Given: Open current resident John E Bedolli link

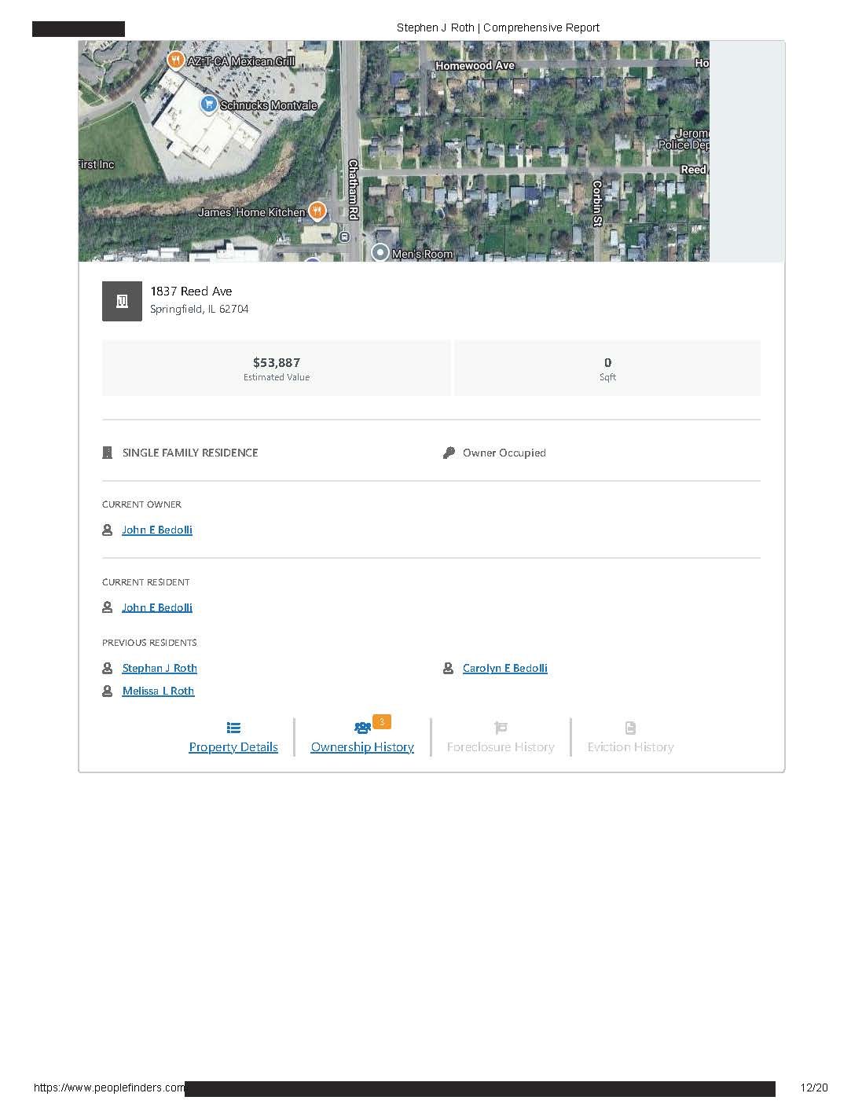Looking at the screenshot, I should pos(157,607).
